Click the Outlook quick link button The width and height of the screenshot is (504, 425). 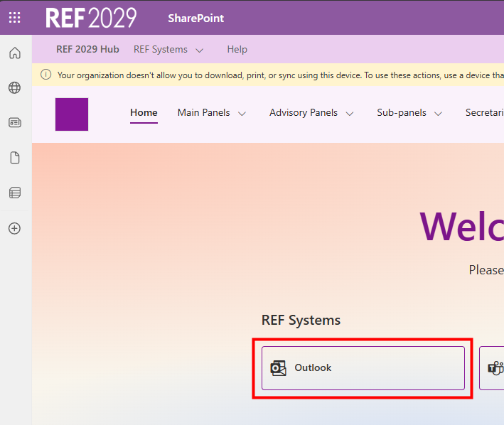pyautogui.click(x=363, y=368)
